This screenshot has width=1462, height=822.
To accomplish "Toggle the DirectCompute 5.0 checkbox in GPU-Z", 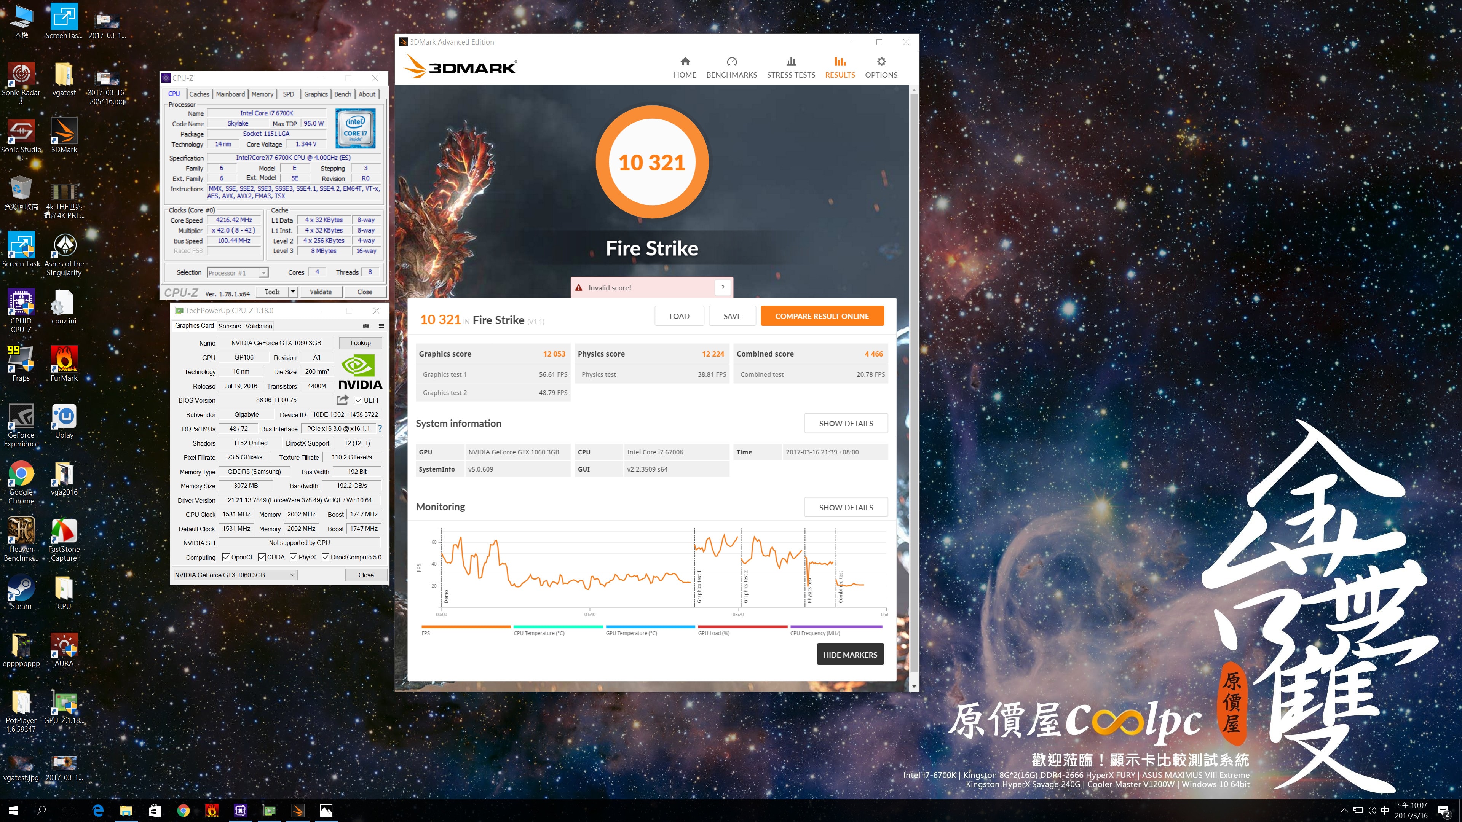I will 325,557.
